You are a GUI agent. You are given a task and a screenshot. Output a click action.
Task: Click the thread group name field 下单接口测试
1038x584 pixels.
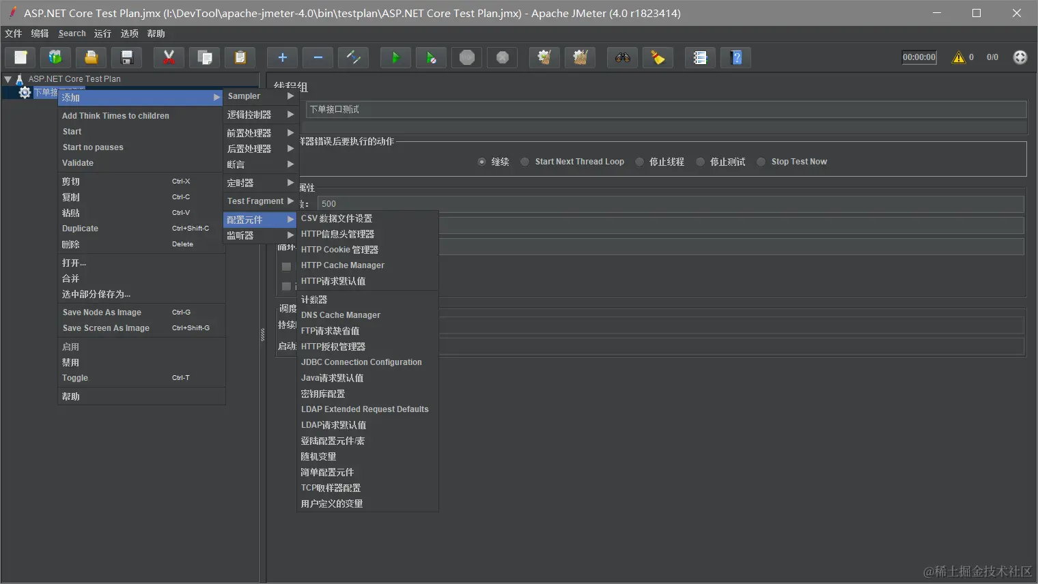666,109
